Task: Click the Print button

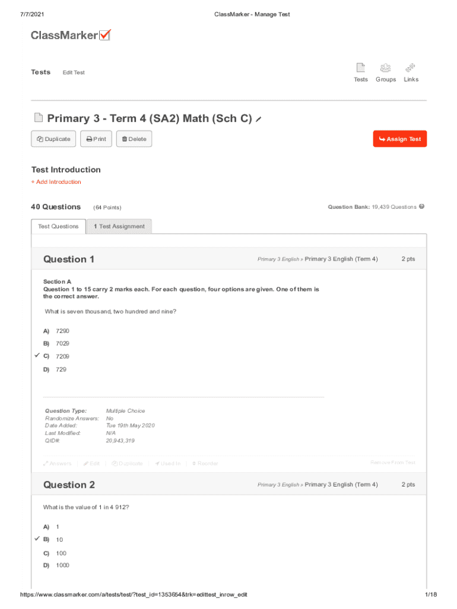Action: pos(96,139)
